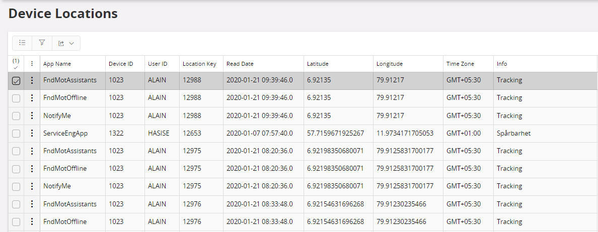This screenshot has height=232, width=598.
Task: Open the list view options icon
Action: coord(22,43)
